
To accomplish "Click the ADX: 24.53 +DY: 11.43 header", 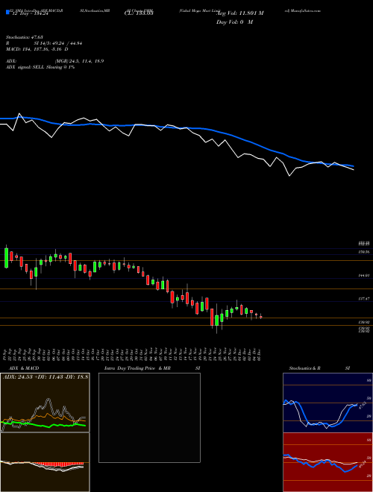I will pos(46,376).
